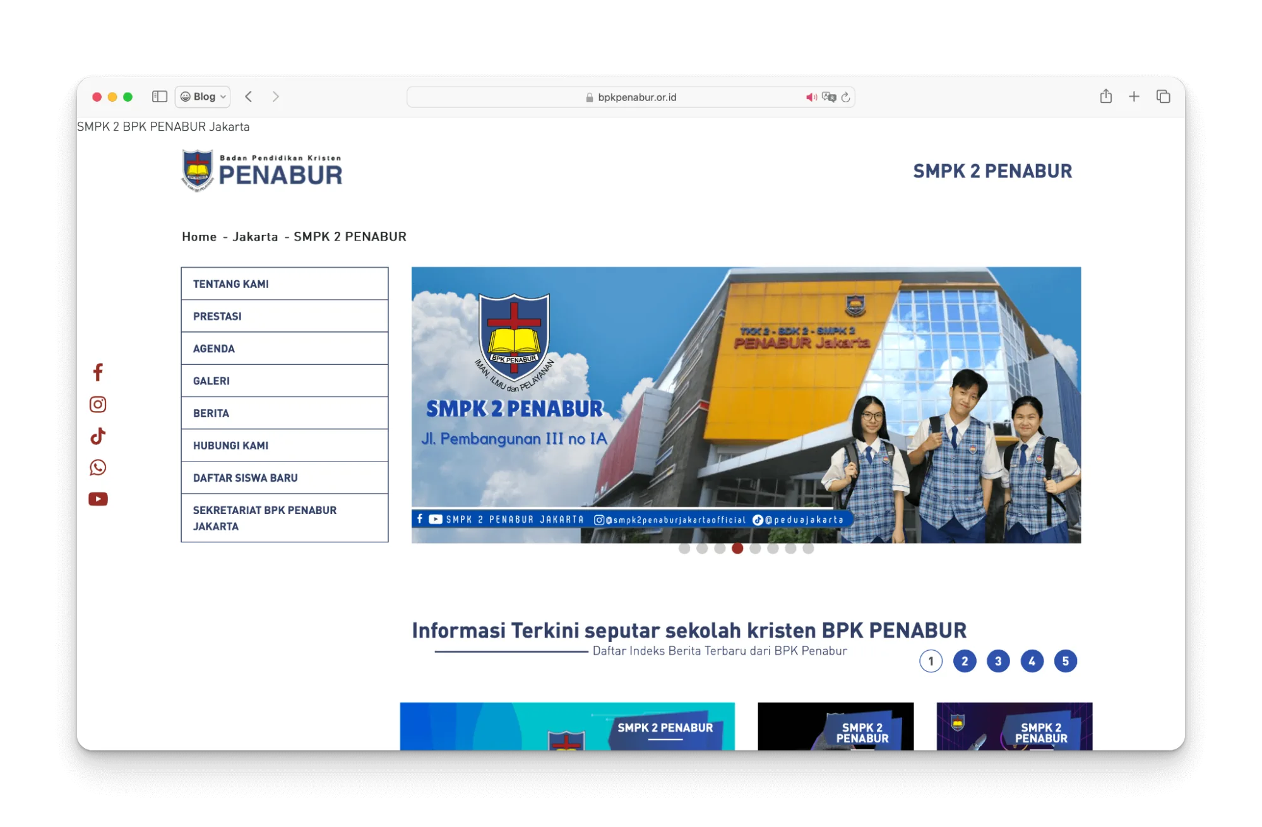Go to Jakarta in the breadcrumb

pos(255,237)
